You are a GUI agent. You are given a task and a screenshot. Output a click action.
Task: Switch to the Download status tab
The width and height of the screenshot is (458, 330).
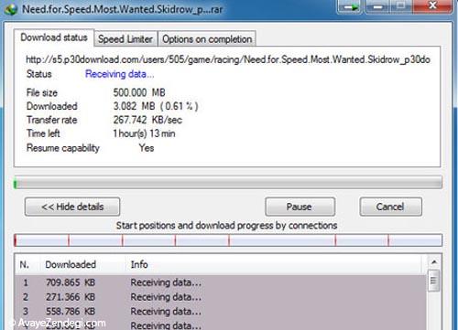pyautogui.click(x=54, y=37)
